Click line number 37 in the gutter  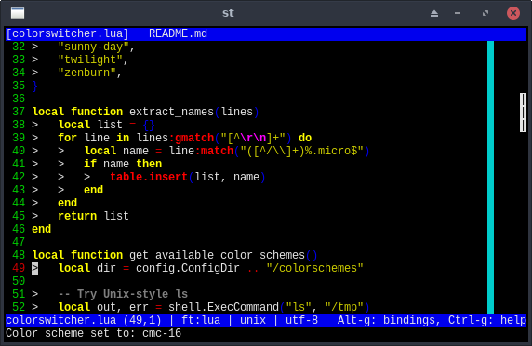click(x=19, y=112)
